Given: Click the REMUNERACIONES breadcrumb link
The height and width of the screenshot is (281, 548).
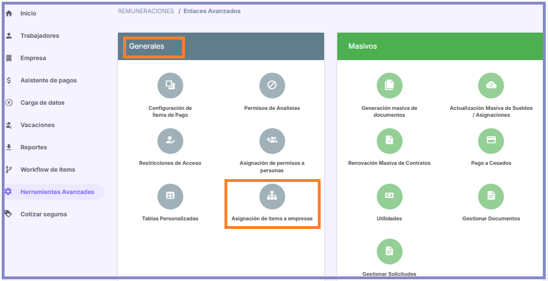Looking at the screenshot, I should pos(146,11).
